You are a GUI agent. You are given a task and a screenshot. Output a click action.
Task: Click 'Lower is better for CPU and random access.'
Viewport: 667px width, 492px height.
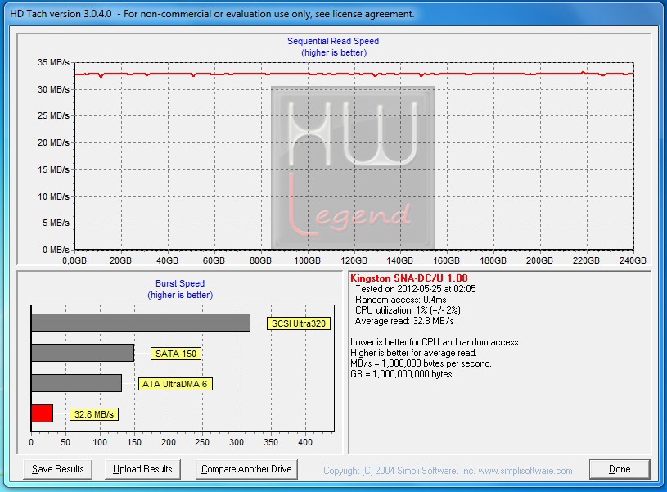[435, 342]
